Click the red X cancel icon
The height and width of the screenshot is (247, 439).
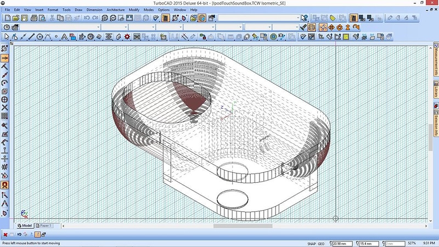[x=5, y=235]
